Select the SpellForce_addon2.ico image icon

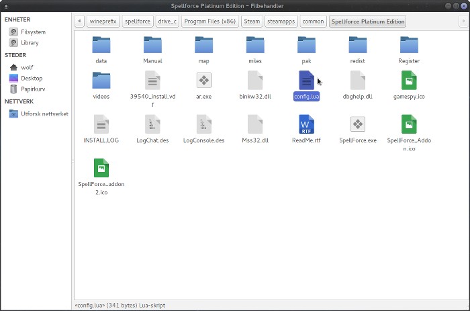[x=101, y=168]
